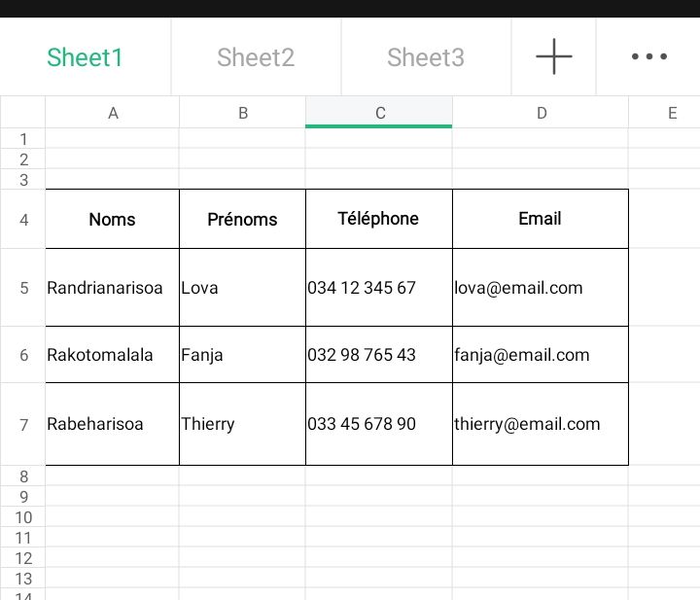Switch to the Sheet2 tab

pos(256,57)
